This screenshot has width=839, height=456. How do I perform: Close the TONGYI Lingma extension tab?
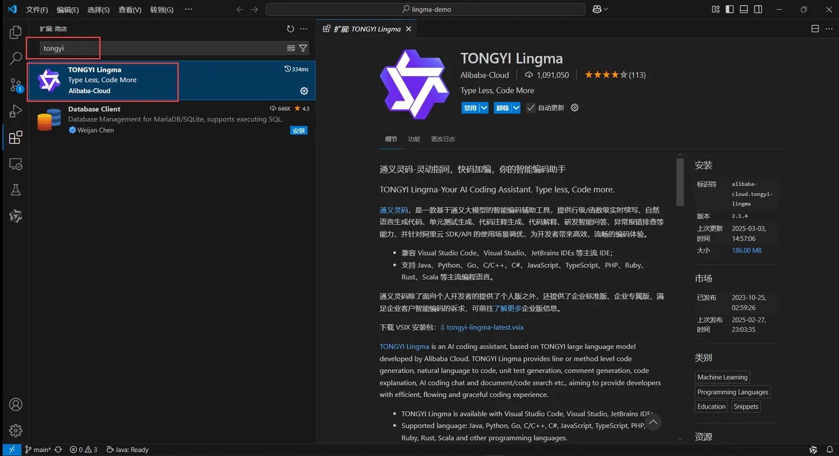pos(409,29)
